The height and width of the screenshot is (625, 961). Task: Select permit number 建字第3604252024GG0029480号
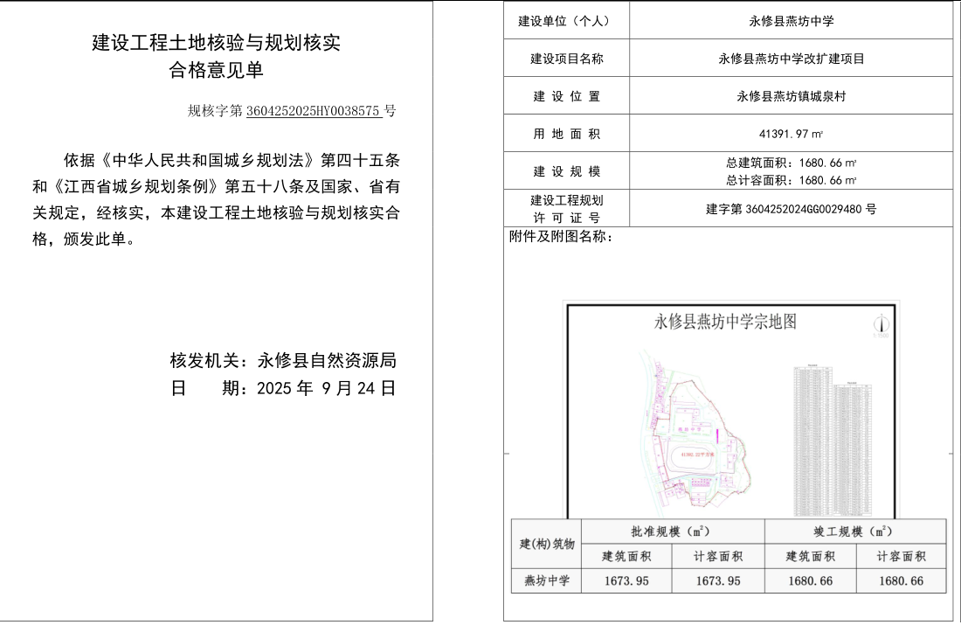coord(791,209)
